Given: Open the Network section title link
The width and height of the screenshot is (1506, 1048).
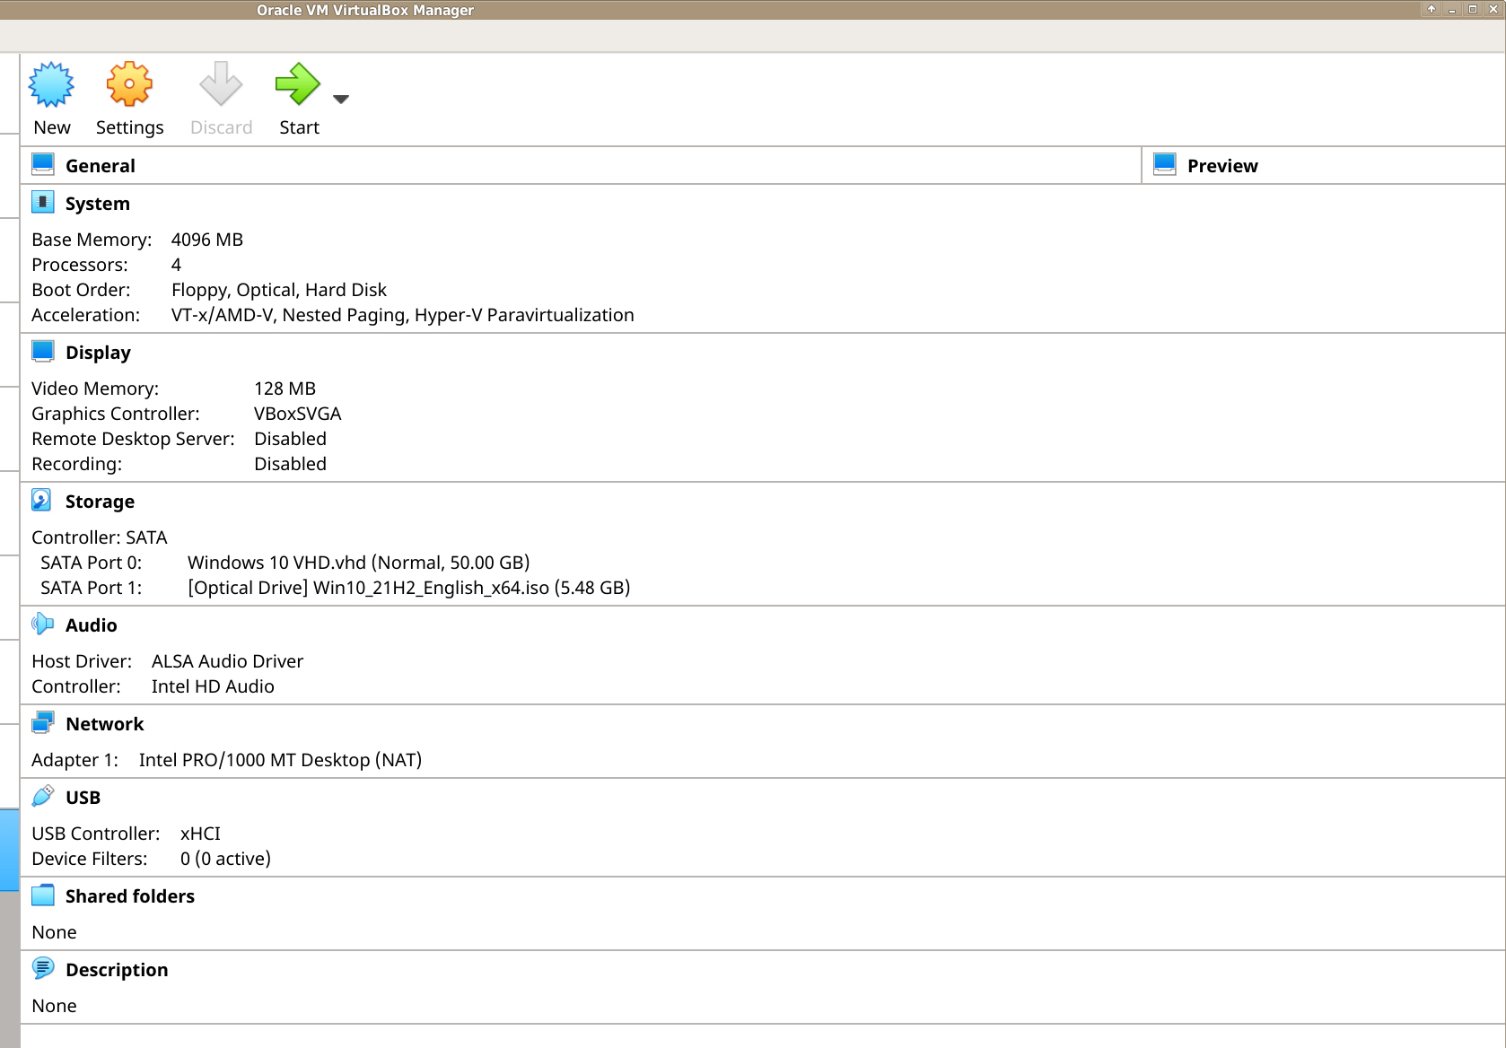Looking at the screenshot, I should coord(104,724).
